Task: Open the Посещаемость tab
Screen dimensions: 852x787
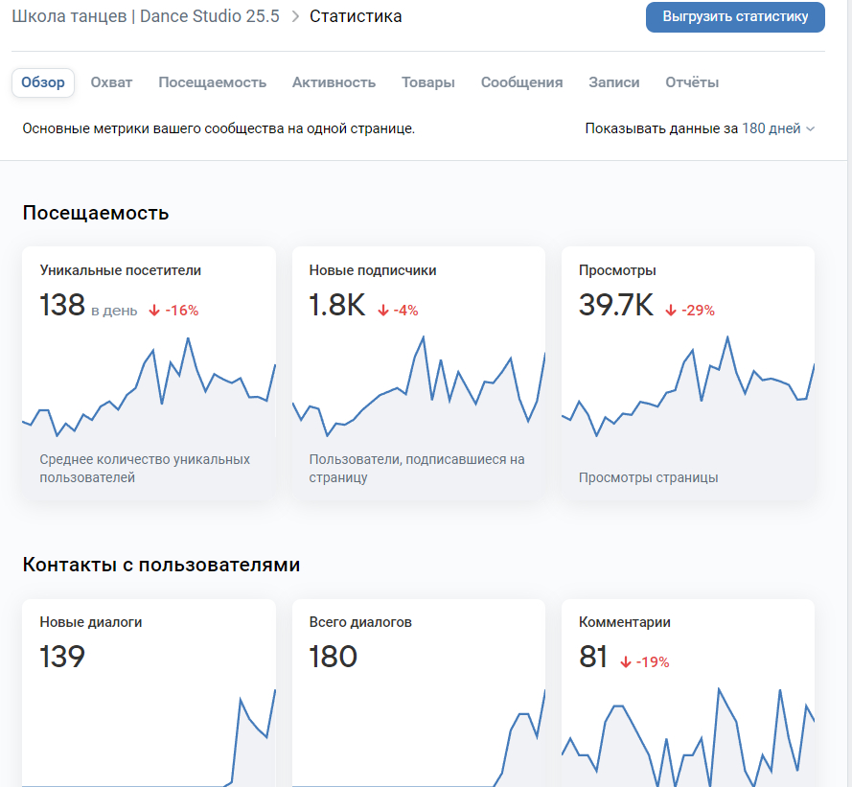Action: pyautogui.click(x=212, y=82)
